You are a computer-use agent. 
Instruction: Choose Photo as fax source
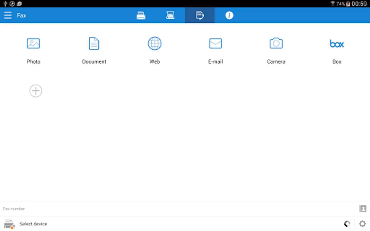(x=33, y=43)
